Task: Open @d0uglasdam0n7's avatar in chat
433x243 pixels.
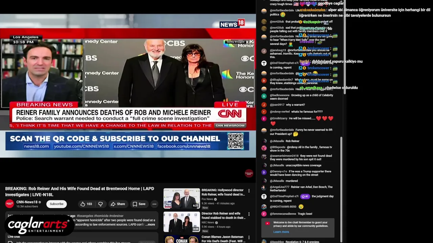Action: pos(264,80)
